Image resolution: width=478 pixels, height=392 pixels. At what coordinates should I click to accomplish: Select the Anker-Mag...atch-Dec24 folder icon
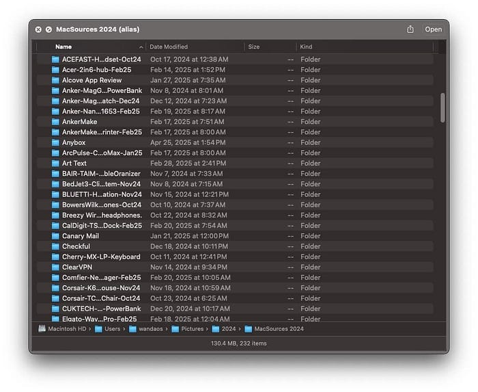click(x=55, y=101)
